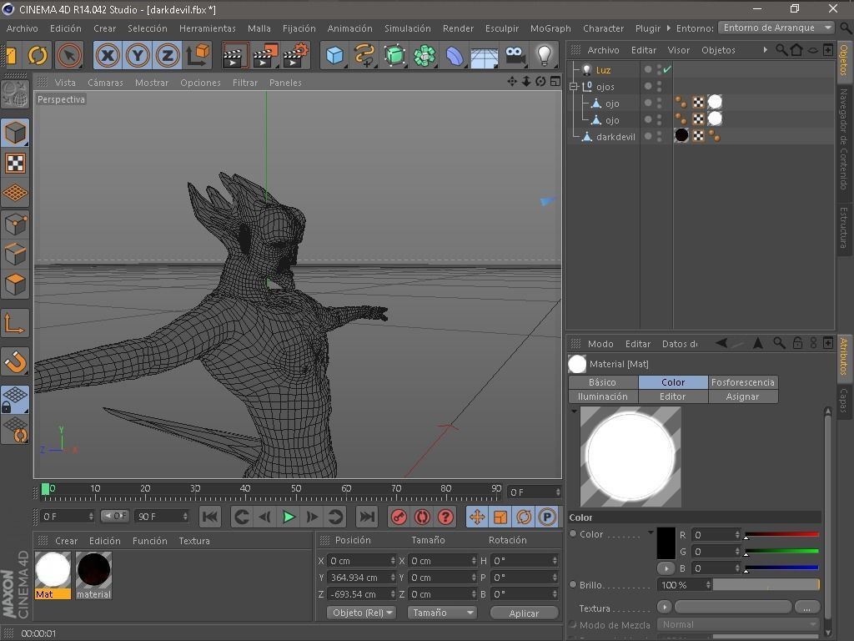The image size is (854, 641).
Task: Add a cube primitive object
Action: (x=334, y=56)
